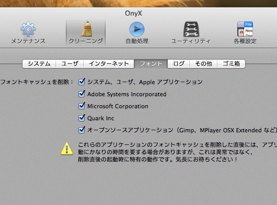Uncheck Adobe Systems Incorporated checkbox
Viewport: 277px width, 205px height.
[x=82, y=94]
